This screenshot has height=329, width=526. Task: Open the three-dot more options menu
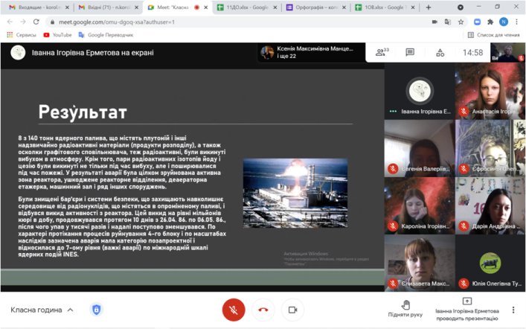pyautogui.click(x=513, y=310)
